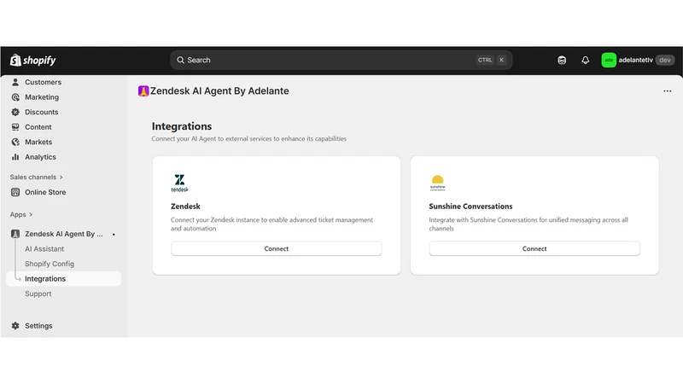The width and height of the screenshot is (683, 384).
Task: Open Analytics in sidebar
Action: pyautogui.click(x=40, y=157)
